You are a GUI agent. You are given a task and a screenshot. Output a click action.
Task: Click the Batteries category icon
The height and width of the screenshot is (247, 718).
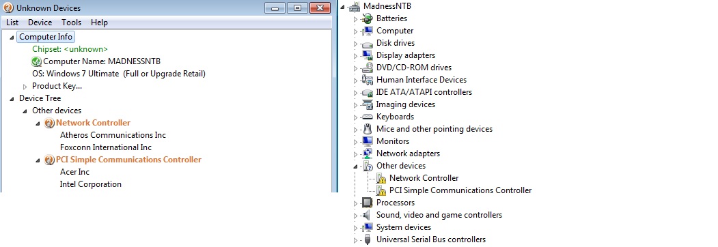point(368,18)
